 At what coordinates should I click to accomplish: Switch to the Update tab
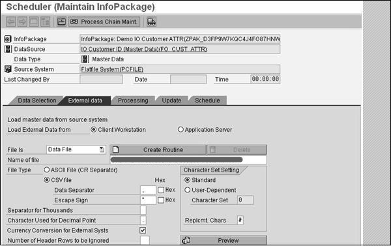tap(171, 100)
